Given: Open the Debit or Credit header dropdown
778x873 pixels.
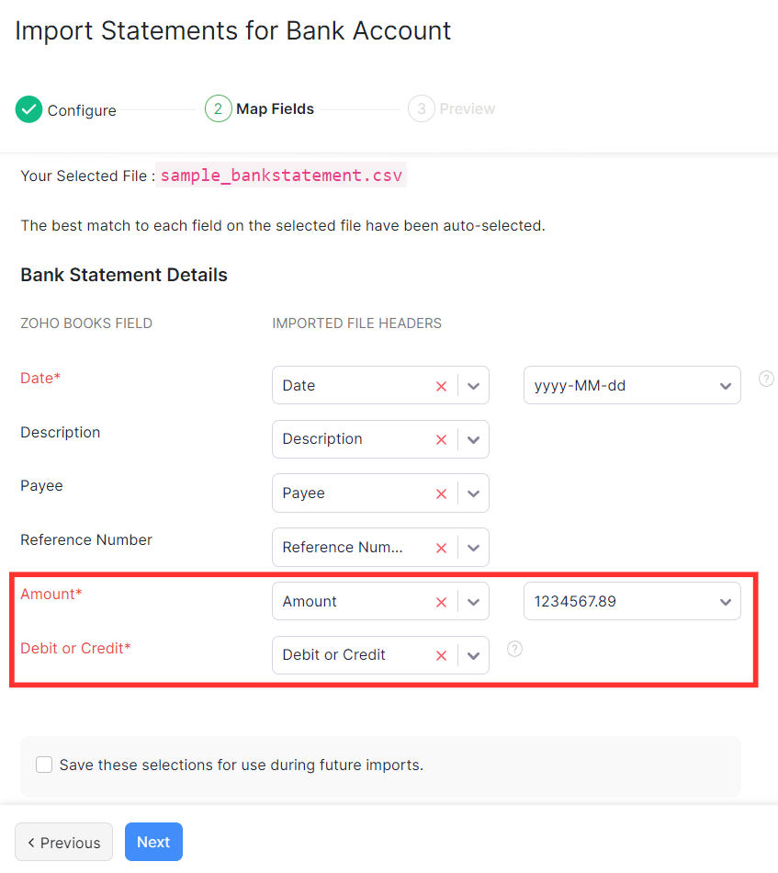Looking at the screenshot, I should point(473,655).
